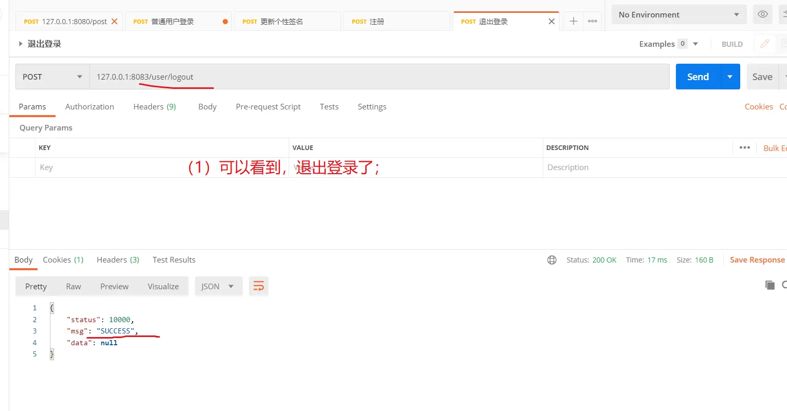Click the wrap lines icon in response
Image resolution: width=787 pixels, height=411 pixels.
259,286
